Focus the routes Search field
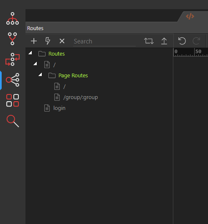The height and width of the screenshot is (224, 208). point(104,41)
